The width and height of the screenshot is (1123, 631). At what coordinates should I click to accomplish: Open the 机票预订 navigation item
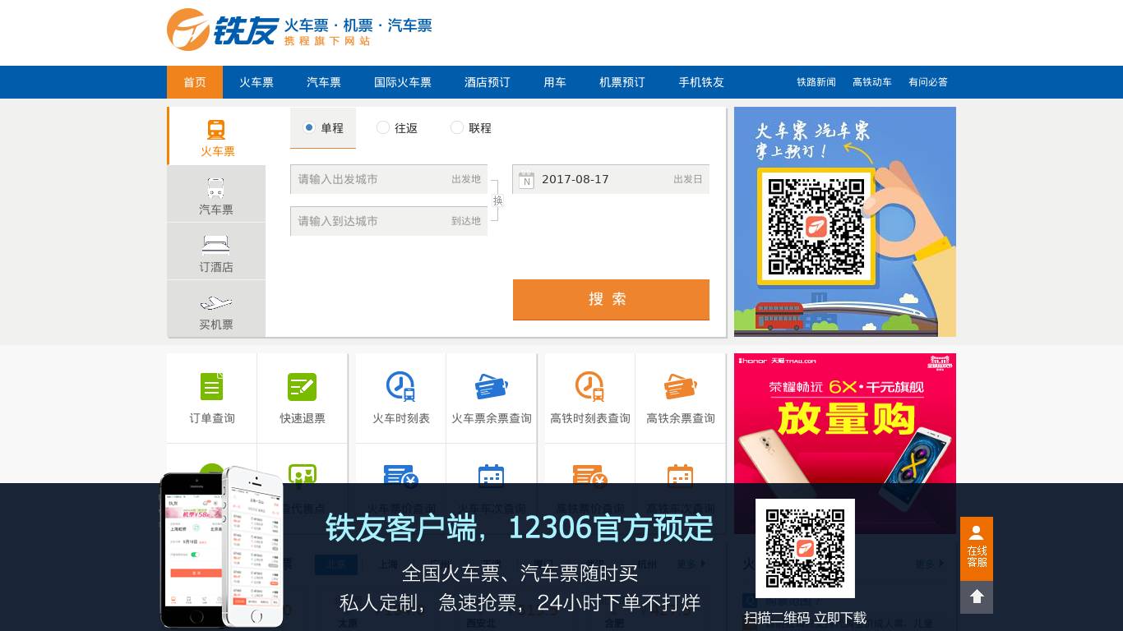point(622,82)
